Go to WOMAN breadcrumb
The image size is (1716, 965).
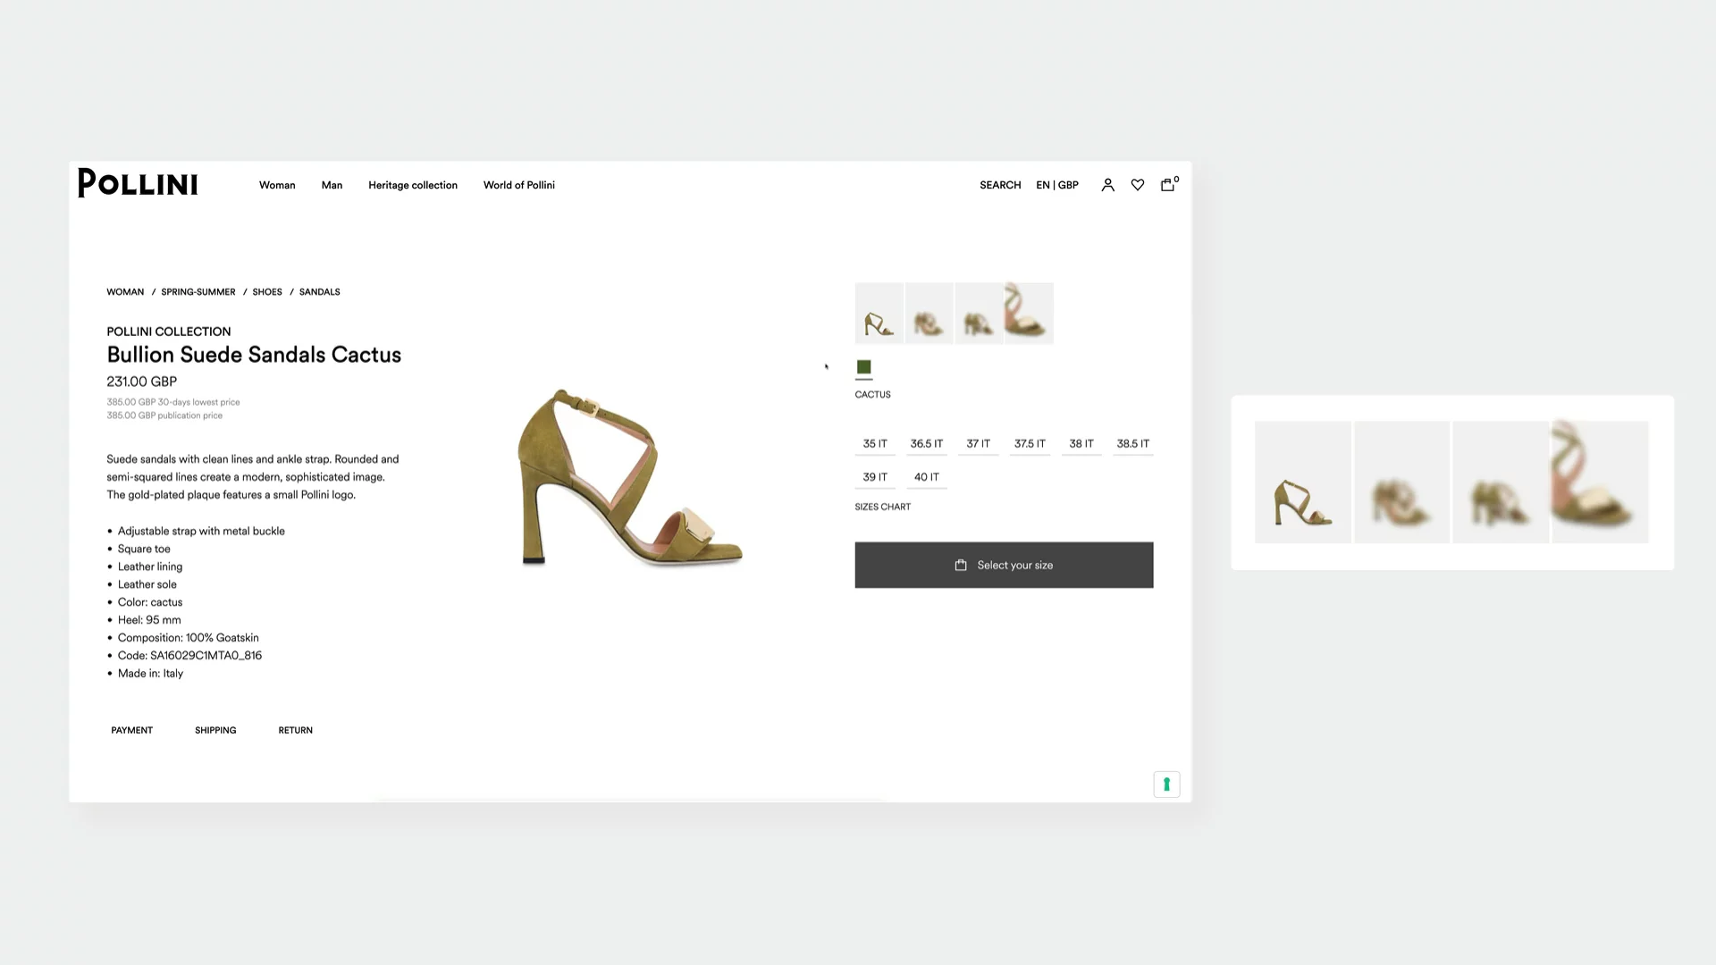coord(125,292)
